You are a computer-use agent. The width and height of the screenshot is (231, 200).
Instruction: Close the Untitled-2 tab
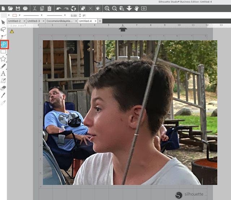pyautogui.click(x=24, y=21)
